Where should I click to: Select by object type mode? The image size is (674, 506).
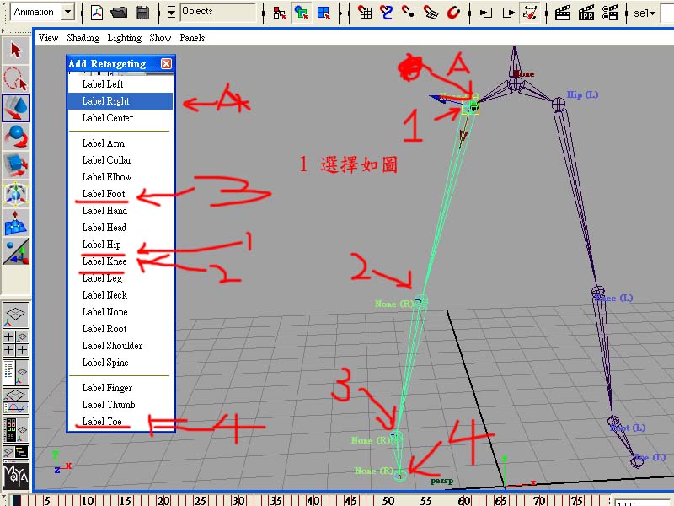[302, 13]
